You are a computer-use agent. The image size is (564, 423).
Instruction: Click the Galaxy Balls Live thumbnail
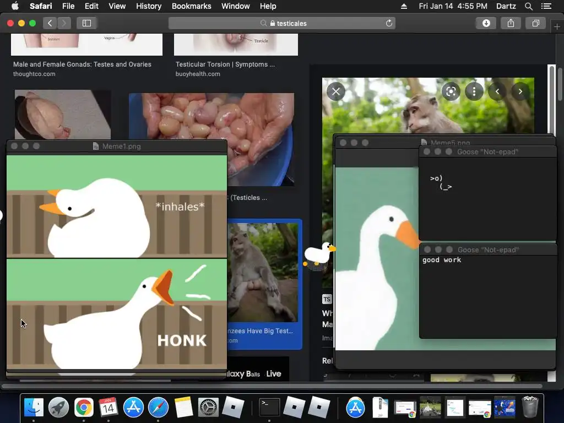pyautogui.click(x=258, y=370)
